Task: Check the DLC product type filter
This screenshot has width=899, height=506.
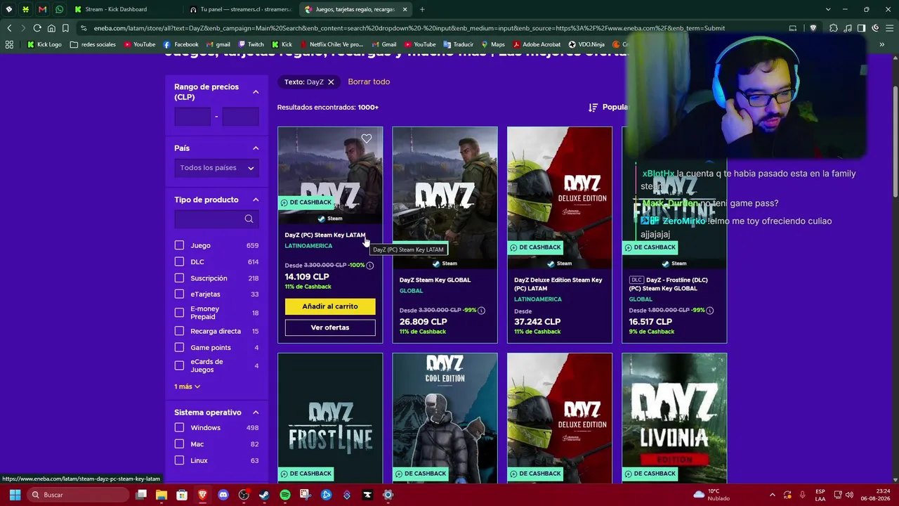Action: click(179, 261)
